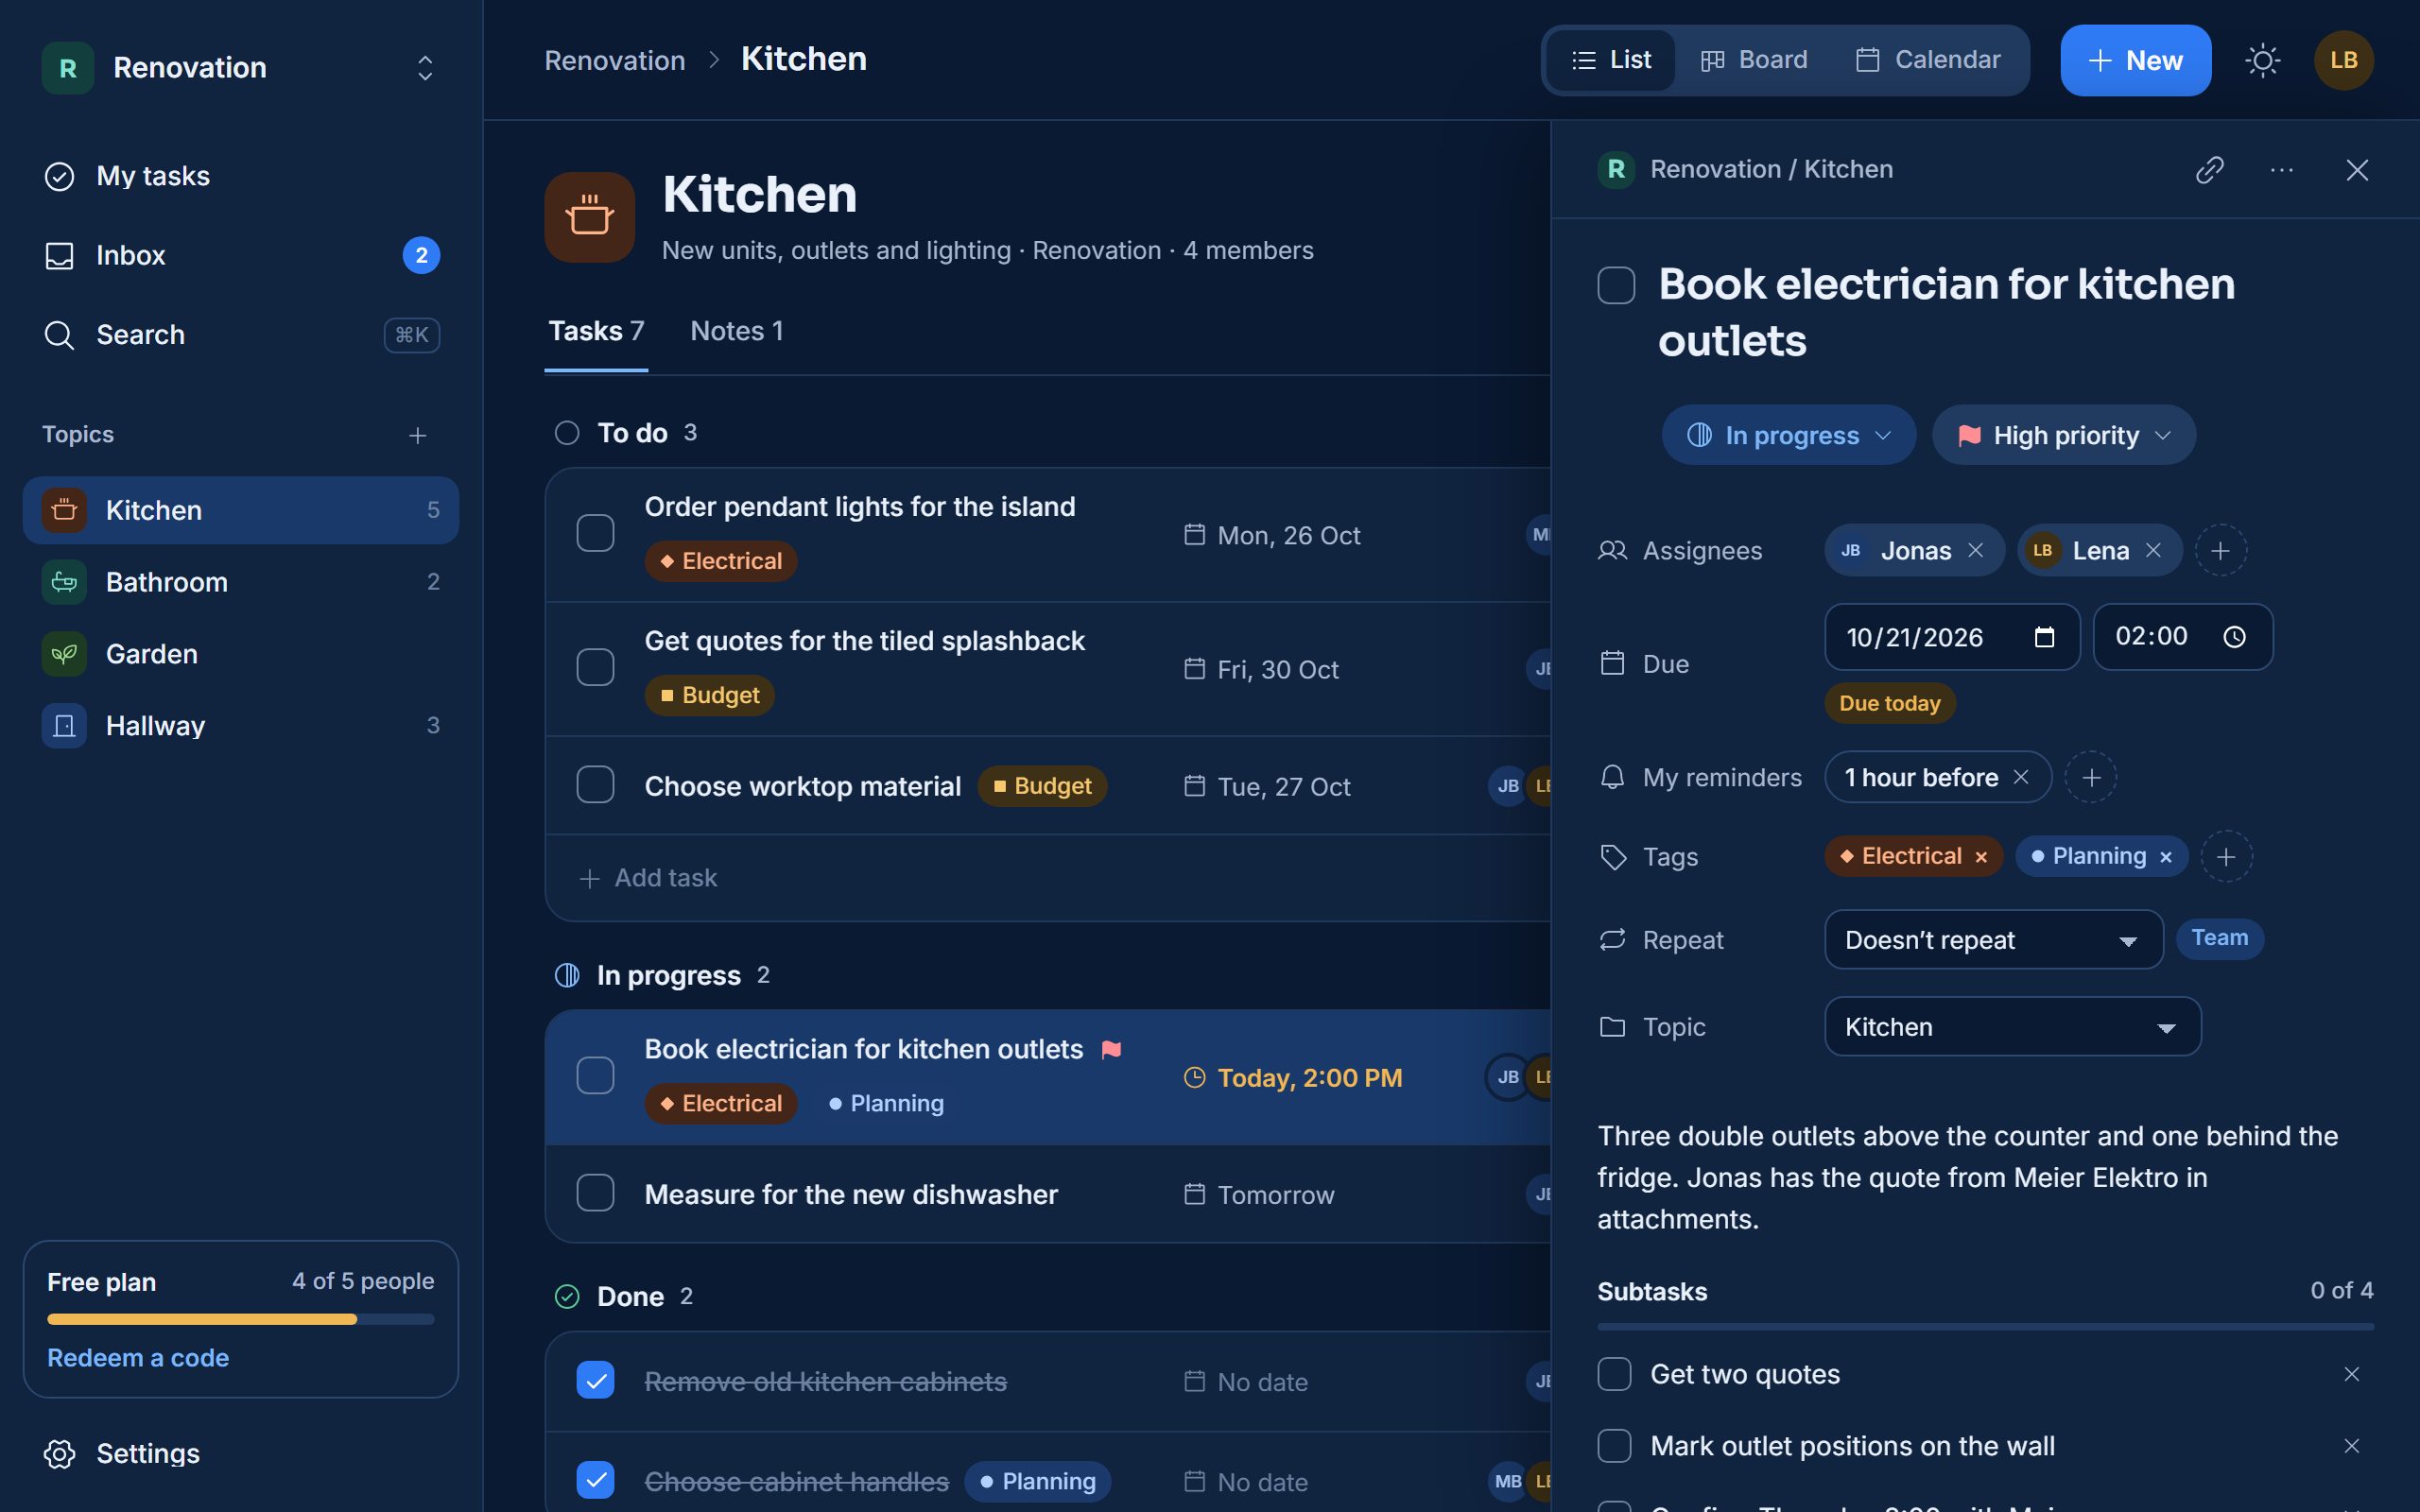Click Redeem a code link
The height and width of the screenshot is (1512, 2420).
(x=138, y=1358)
